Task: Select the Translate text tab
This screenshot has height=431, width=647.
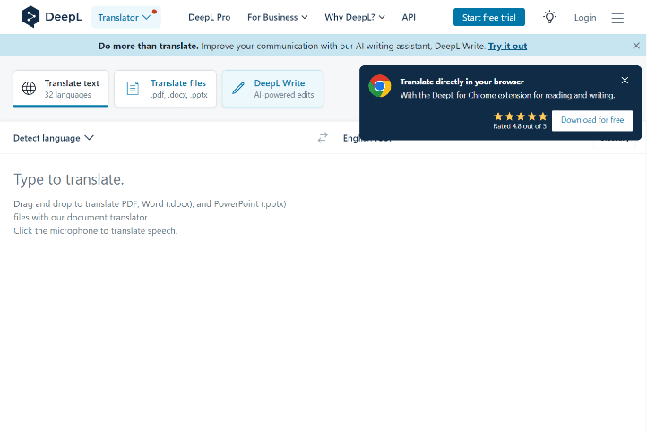Action: coord(61,89)
